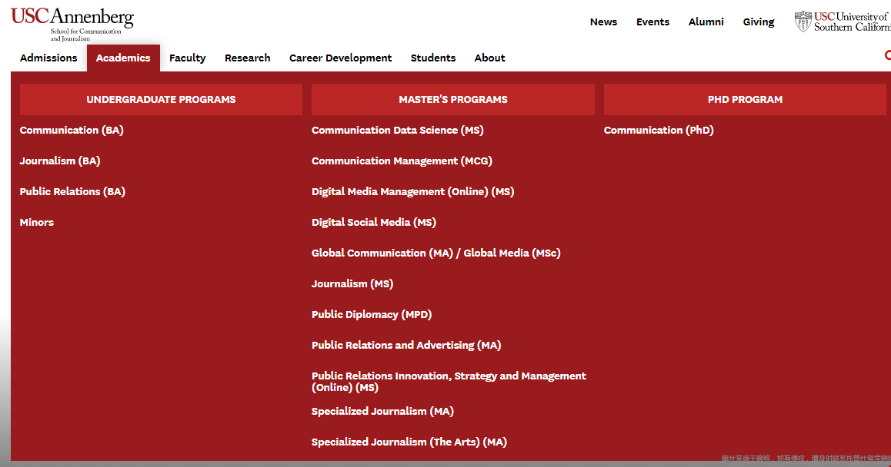Image resolution: width=891 pixels, height=467 pixels.
Task: Click the PhD Program header
Action: (x=745, y=99)
